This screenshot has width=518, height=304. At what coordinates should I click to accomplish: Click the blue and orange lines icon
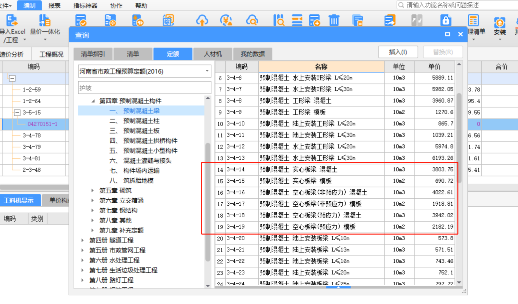(297, 21)
